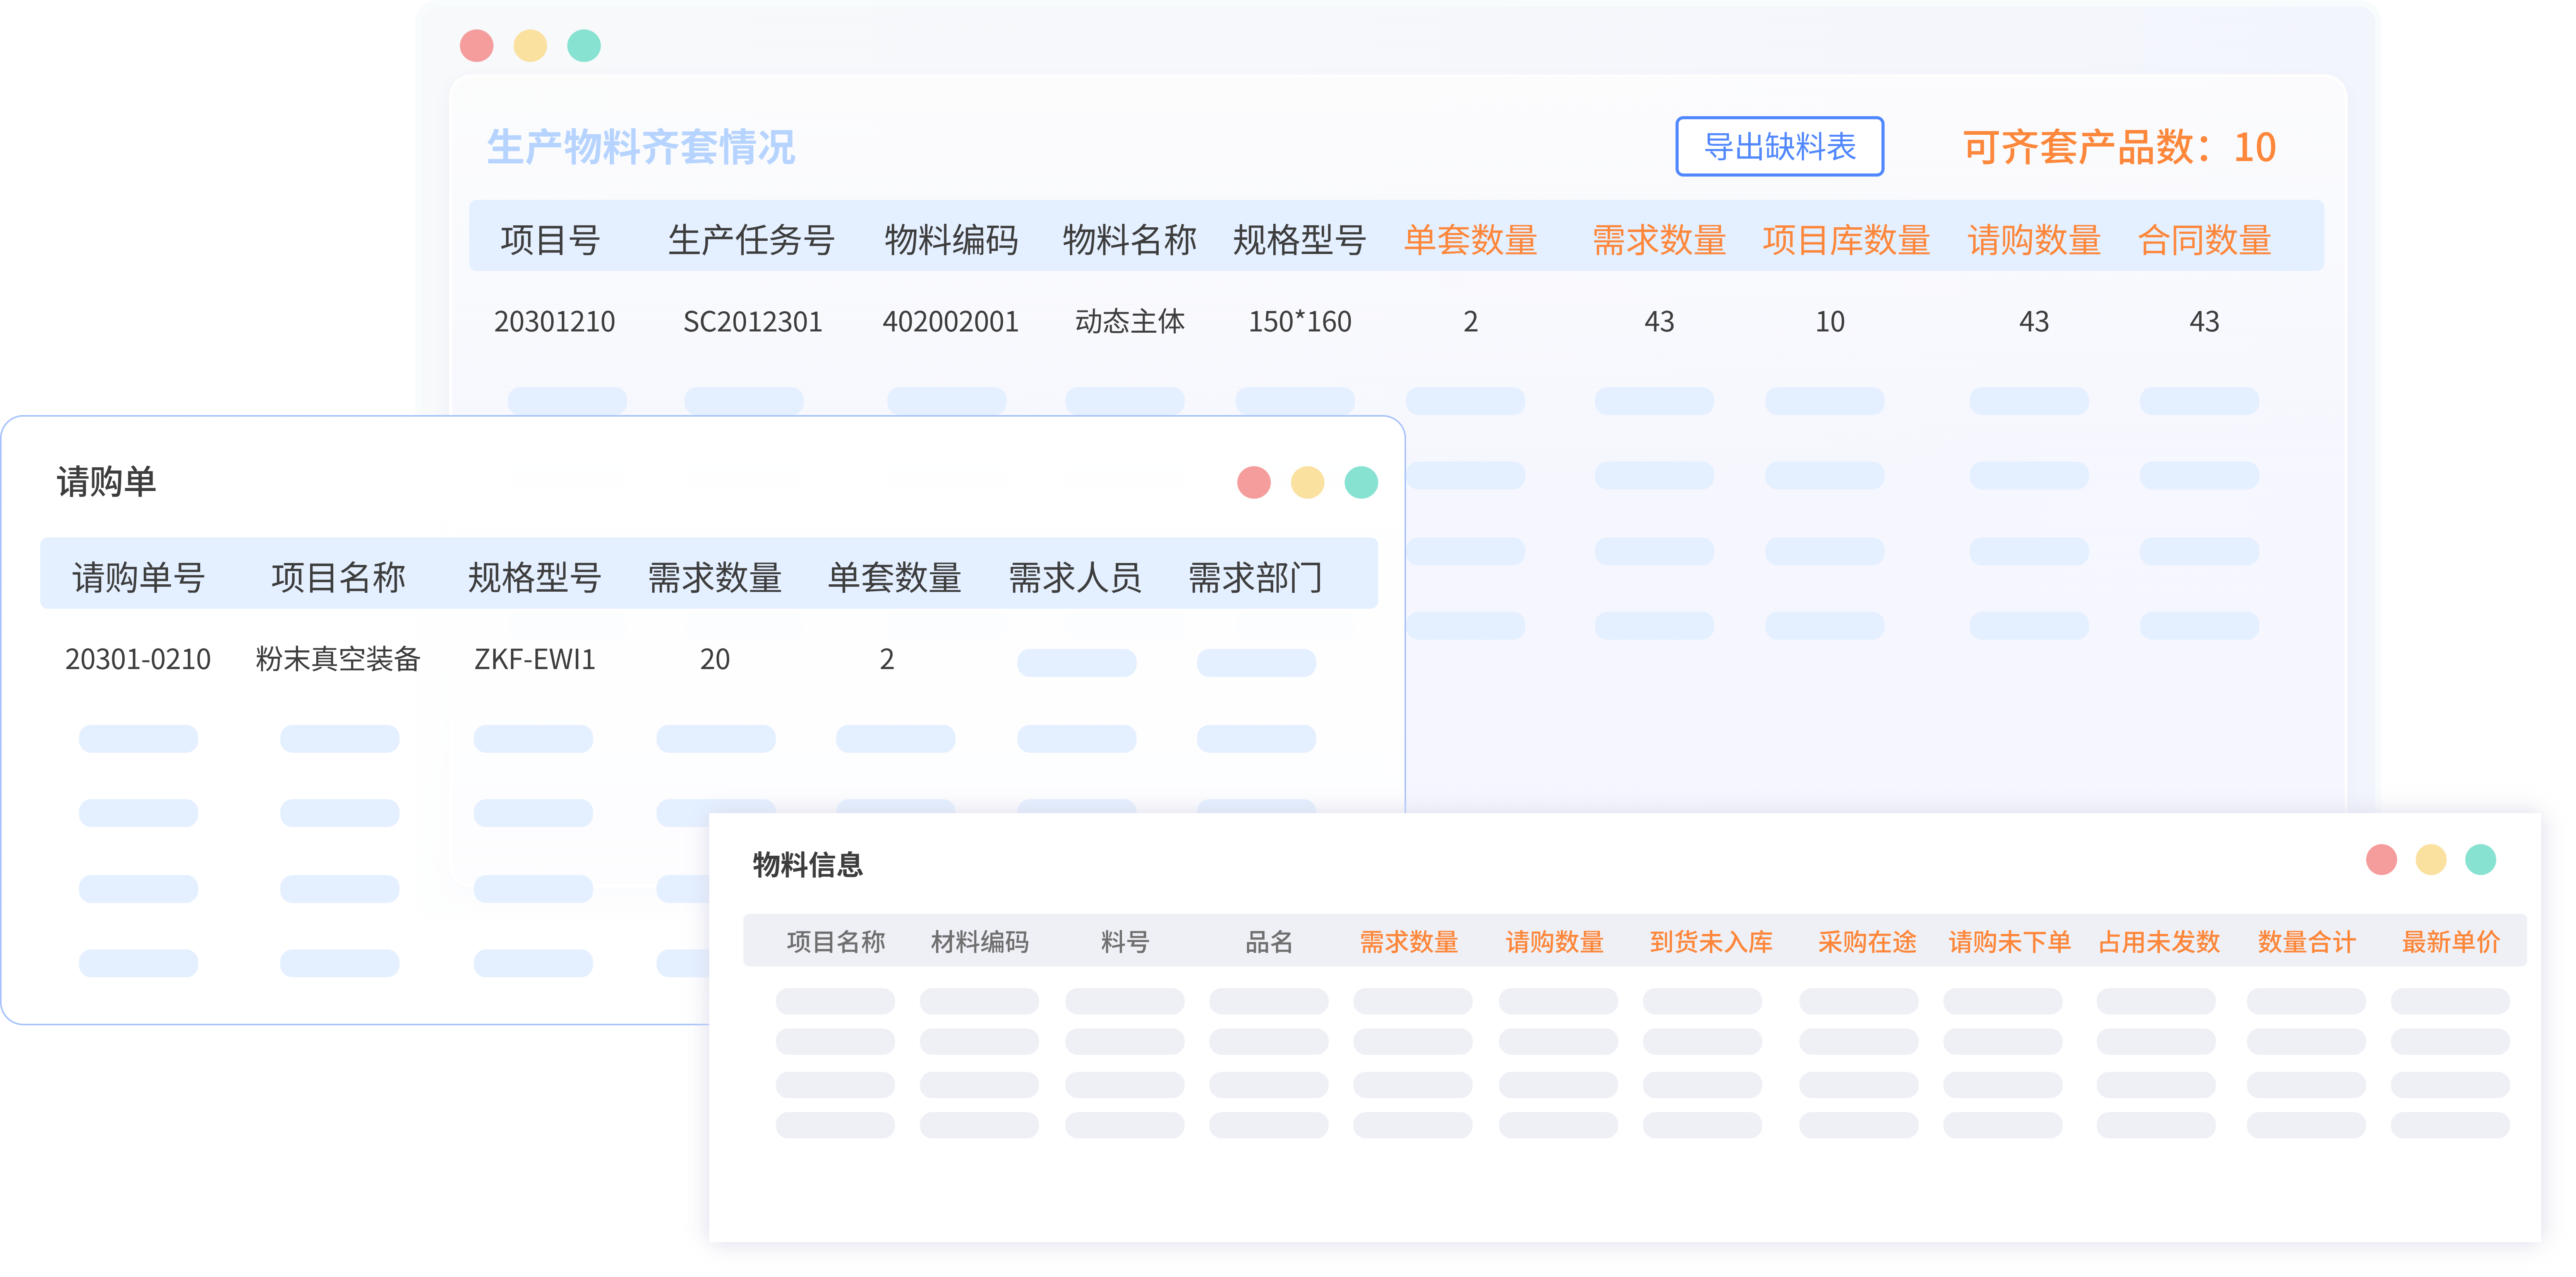Select 物料编码 header in production table
This screenshot has height=1277, width=2576.
pos(951,240)
